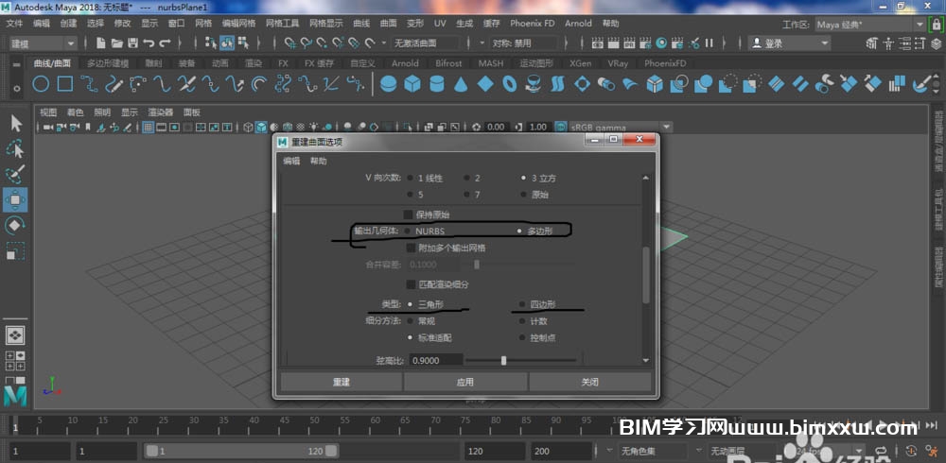Switch to the 多边形建模 shelf tab
The image size is (946, 463).
click(x=107, y=63)
